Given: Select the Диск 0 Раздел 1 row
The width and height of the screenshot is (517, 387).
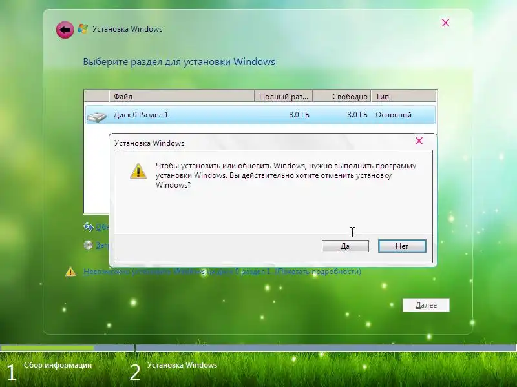Looking at the screenshot, I should click(x=260, y=115).
